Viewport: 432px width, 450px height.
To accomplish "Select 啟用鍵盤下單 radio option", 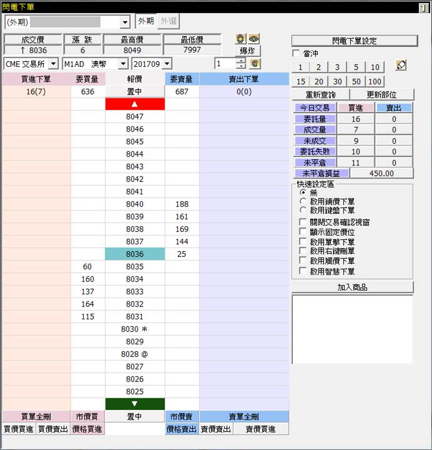I will point(303,210).
